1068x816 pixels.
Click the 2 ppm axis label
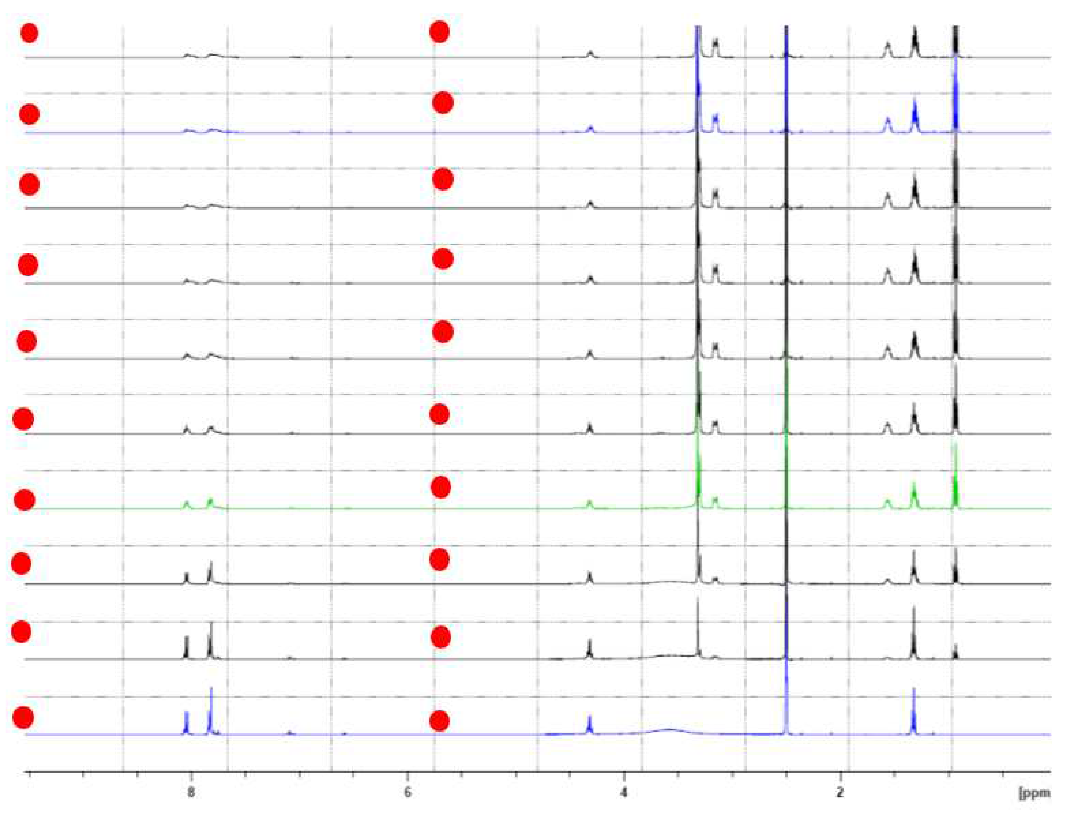click(840, 792)
